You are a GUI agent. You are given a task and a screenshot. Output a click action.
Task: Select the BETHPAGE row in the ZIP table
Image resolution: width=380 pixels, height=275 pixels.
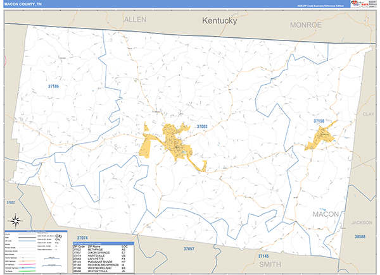pyautogui.click(x=103, y=249)
